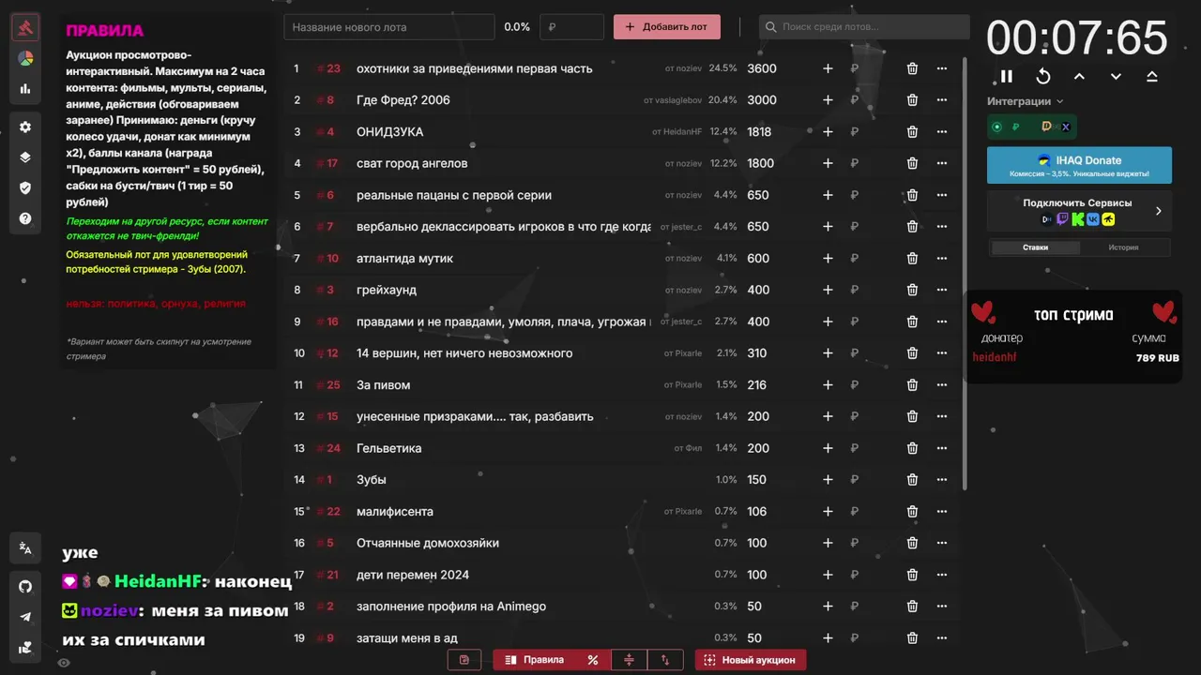This screenshot has width=1201, height=675.
Task: Click donor name 'heidanhf' in top widget
Action: 995,357
